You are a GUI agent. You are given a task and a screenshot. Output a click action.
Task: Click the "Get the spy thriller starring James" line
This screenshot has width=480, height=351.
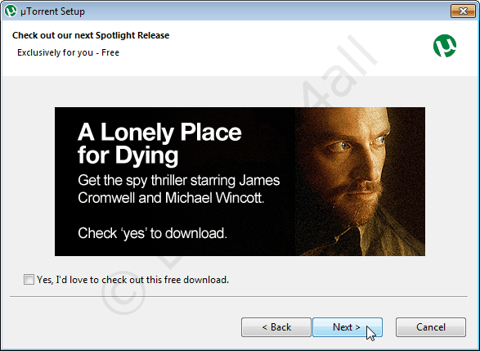179,180
